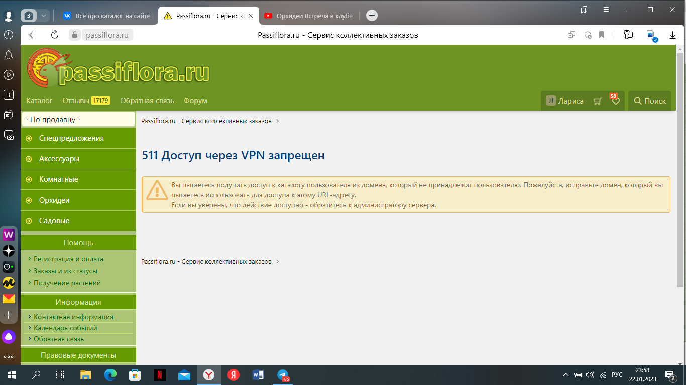Open the browser history clock icon

tap(9, 35)
